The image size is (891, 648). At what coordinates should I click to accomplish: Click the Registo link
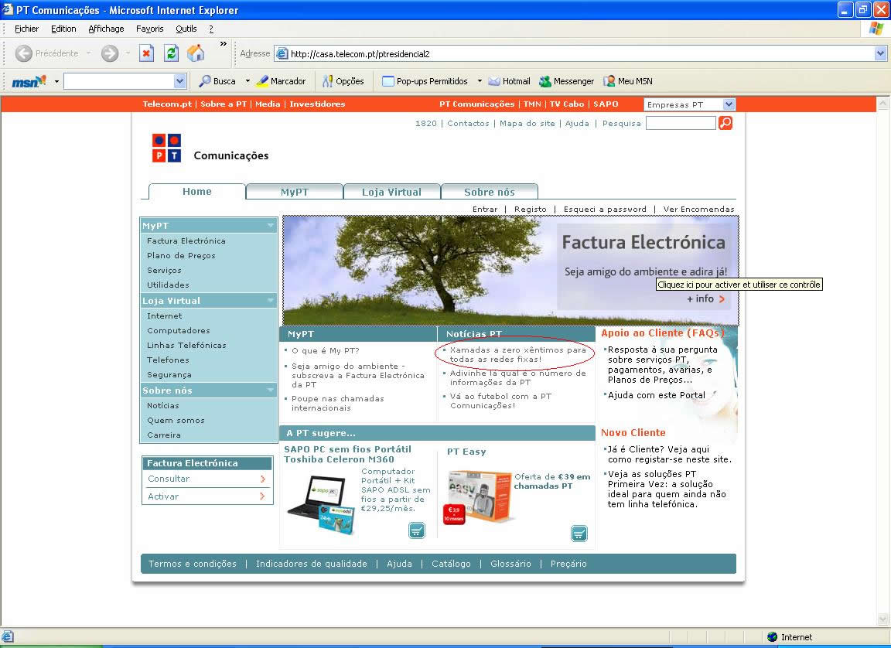[530, 209]
